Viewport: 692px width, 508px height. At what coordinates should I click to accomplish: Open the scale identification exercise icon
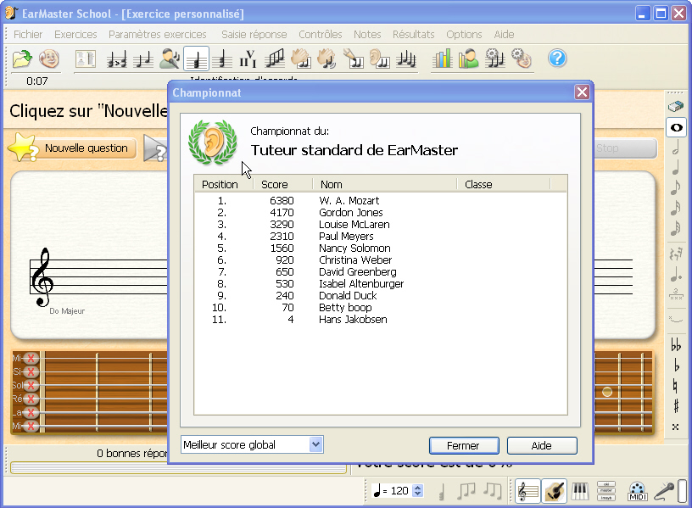(x=275, y=59)
